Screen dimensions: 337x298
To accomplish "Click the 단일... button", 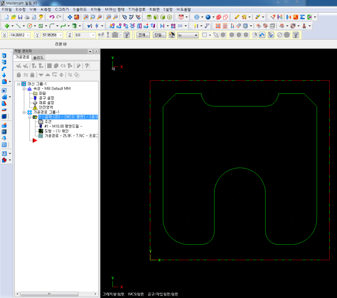I will point(159,35).
